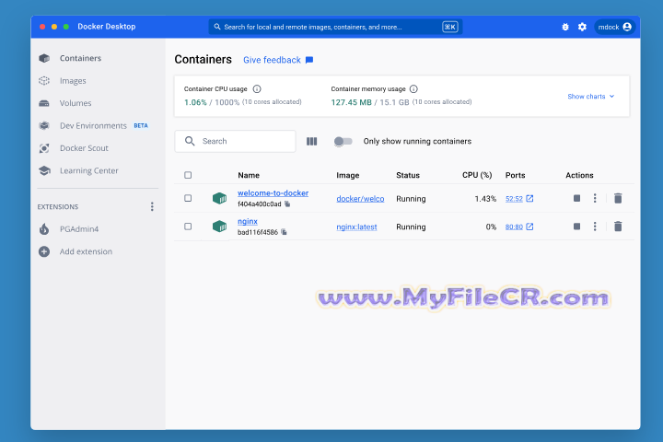Screen dimensions: 663x442
Task: Open the Learning Center
Action: click(88, 170)
